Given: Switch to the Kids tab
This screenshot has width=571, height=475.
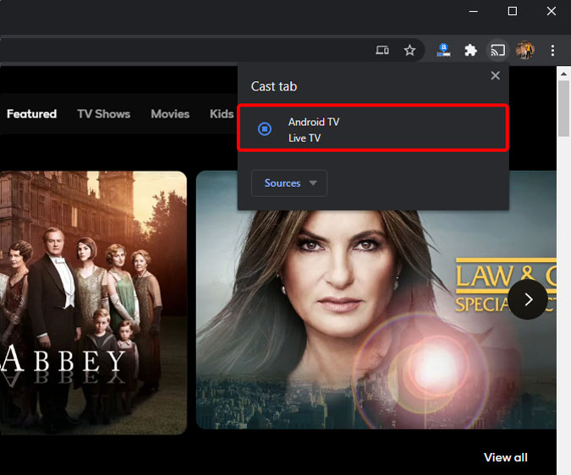Looking at the screenshot, I should coord(222,114).
